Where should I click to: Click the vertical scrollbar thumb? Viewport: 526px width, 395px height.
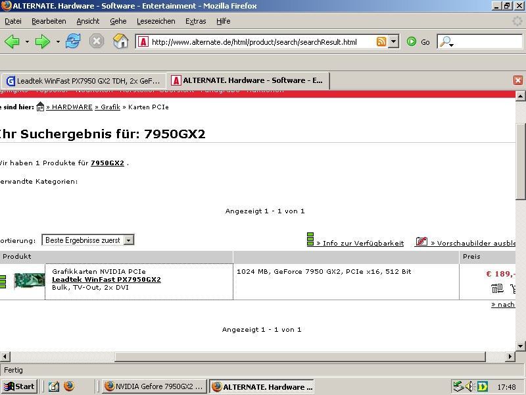[521, 162]
